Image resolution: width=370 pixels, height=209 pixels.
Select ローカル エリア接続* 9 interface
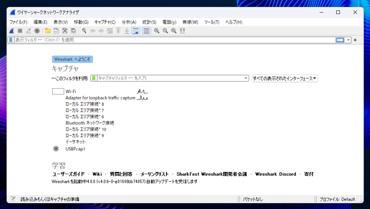point(85,136)
